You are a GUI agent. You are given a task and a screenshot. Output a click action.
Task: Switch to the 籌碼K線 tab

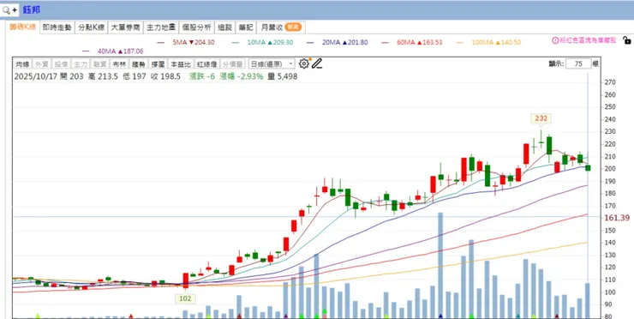pos(23,27)
